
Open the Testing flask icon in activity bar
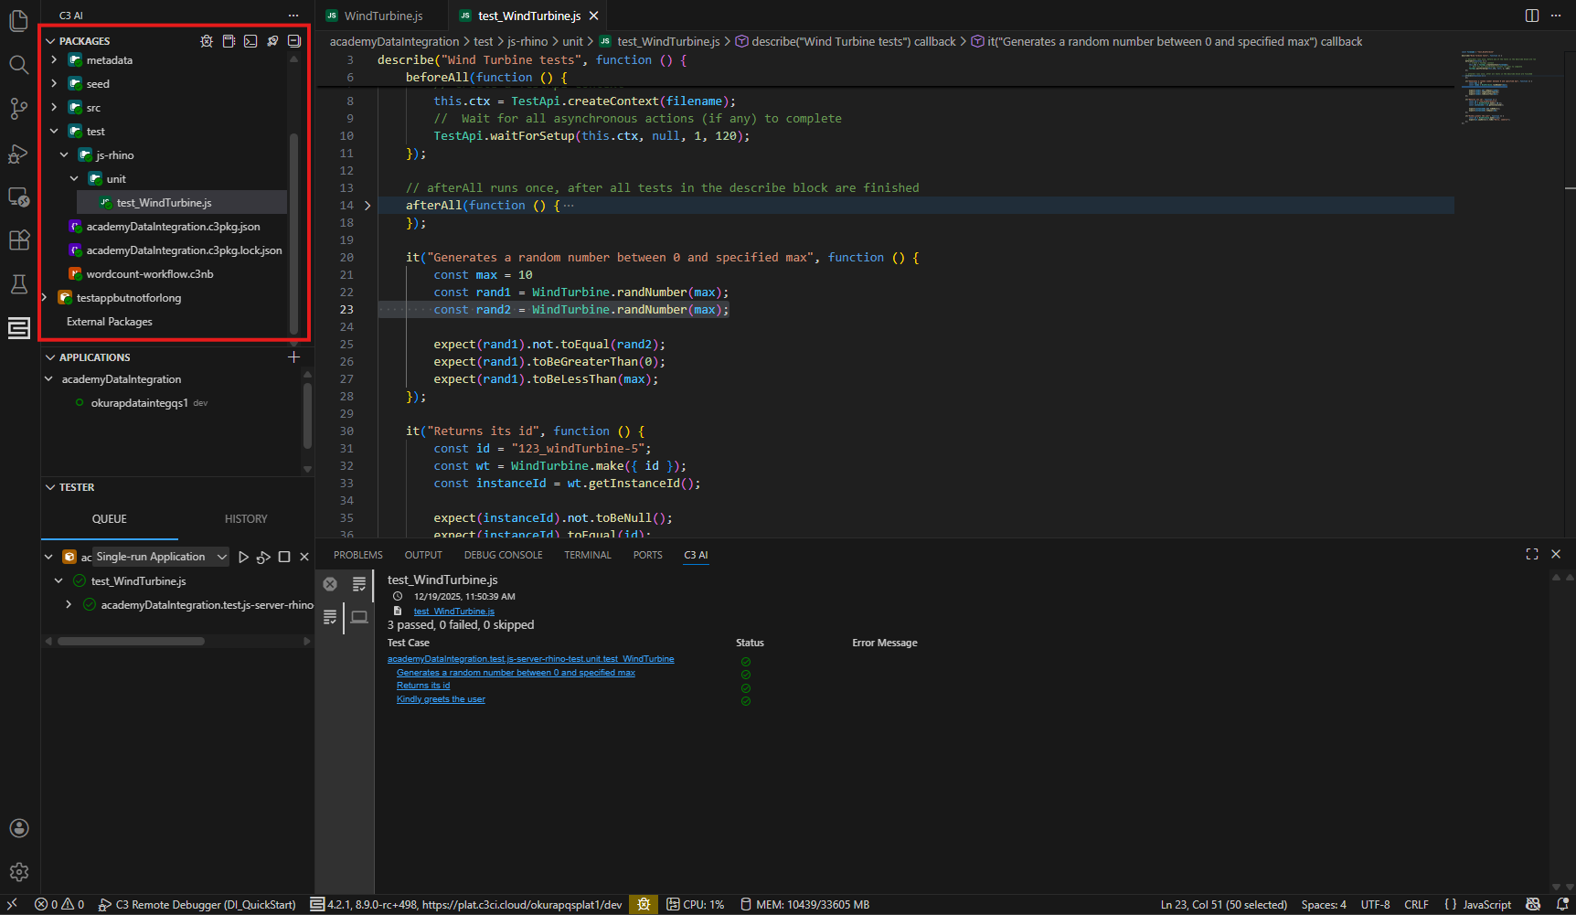(x=19, y=283)
